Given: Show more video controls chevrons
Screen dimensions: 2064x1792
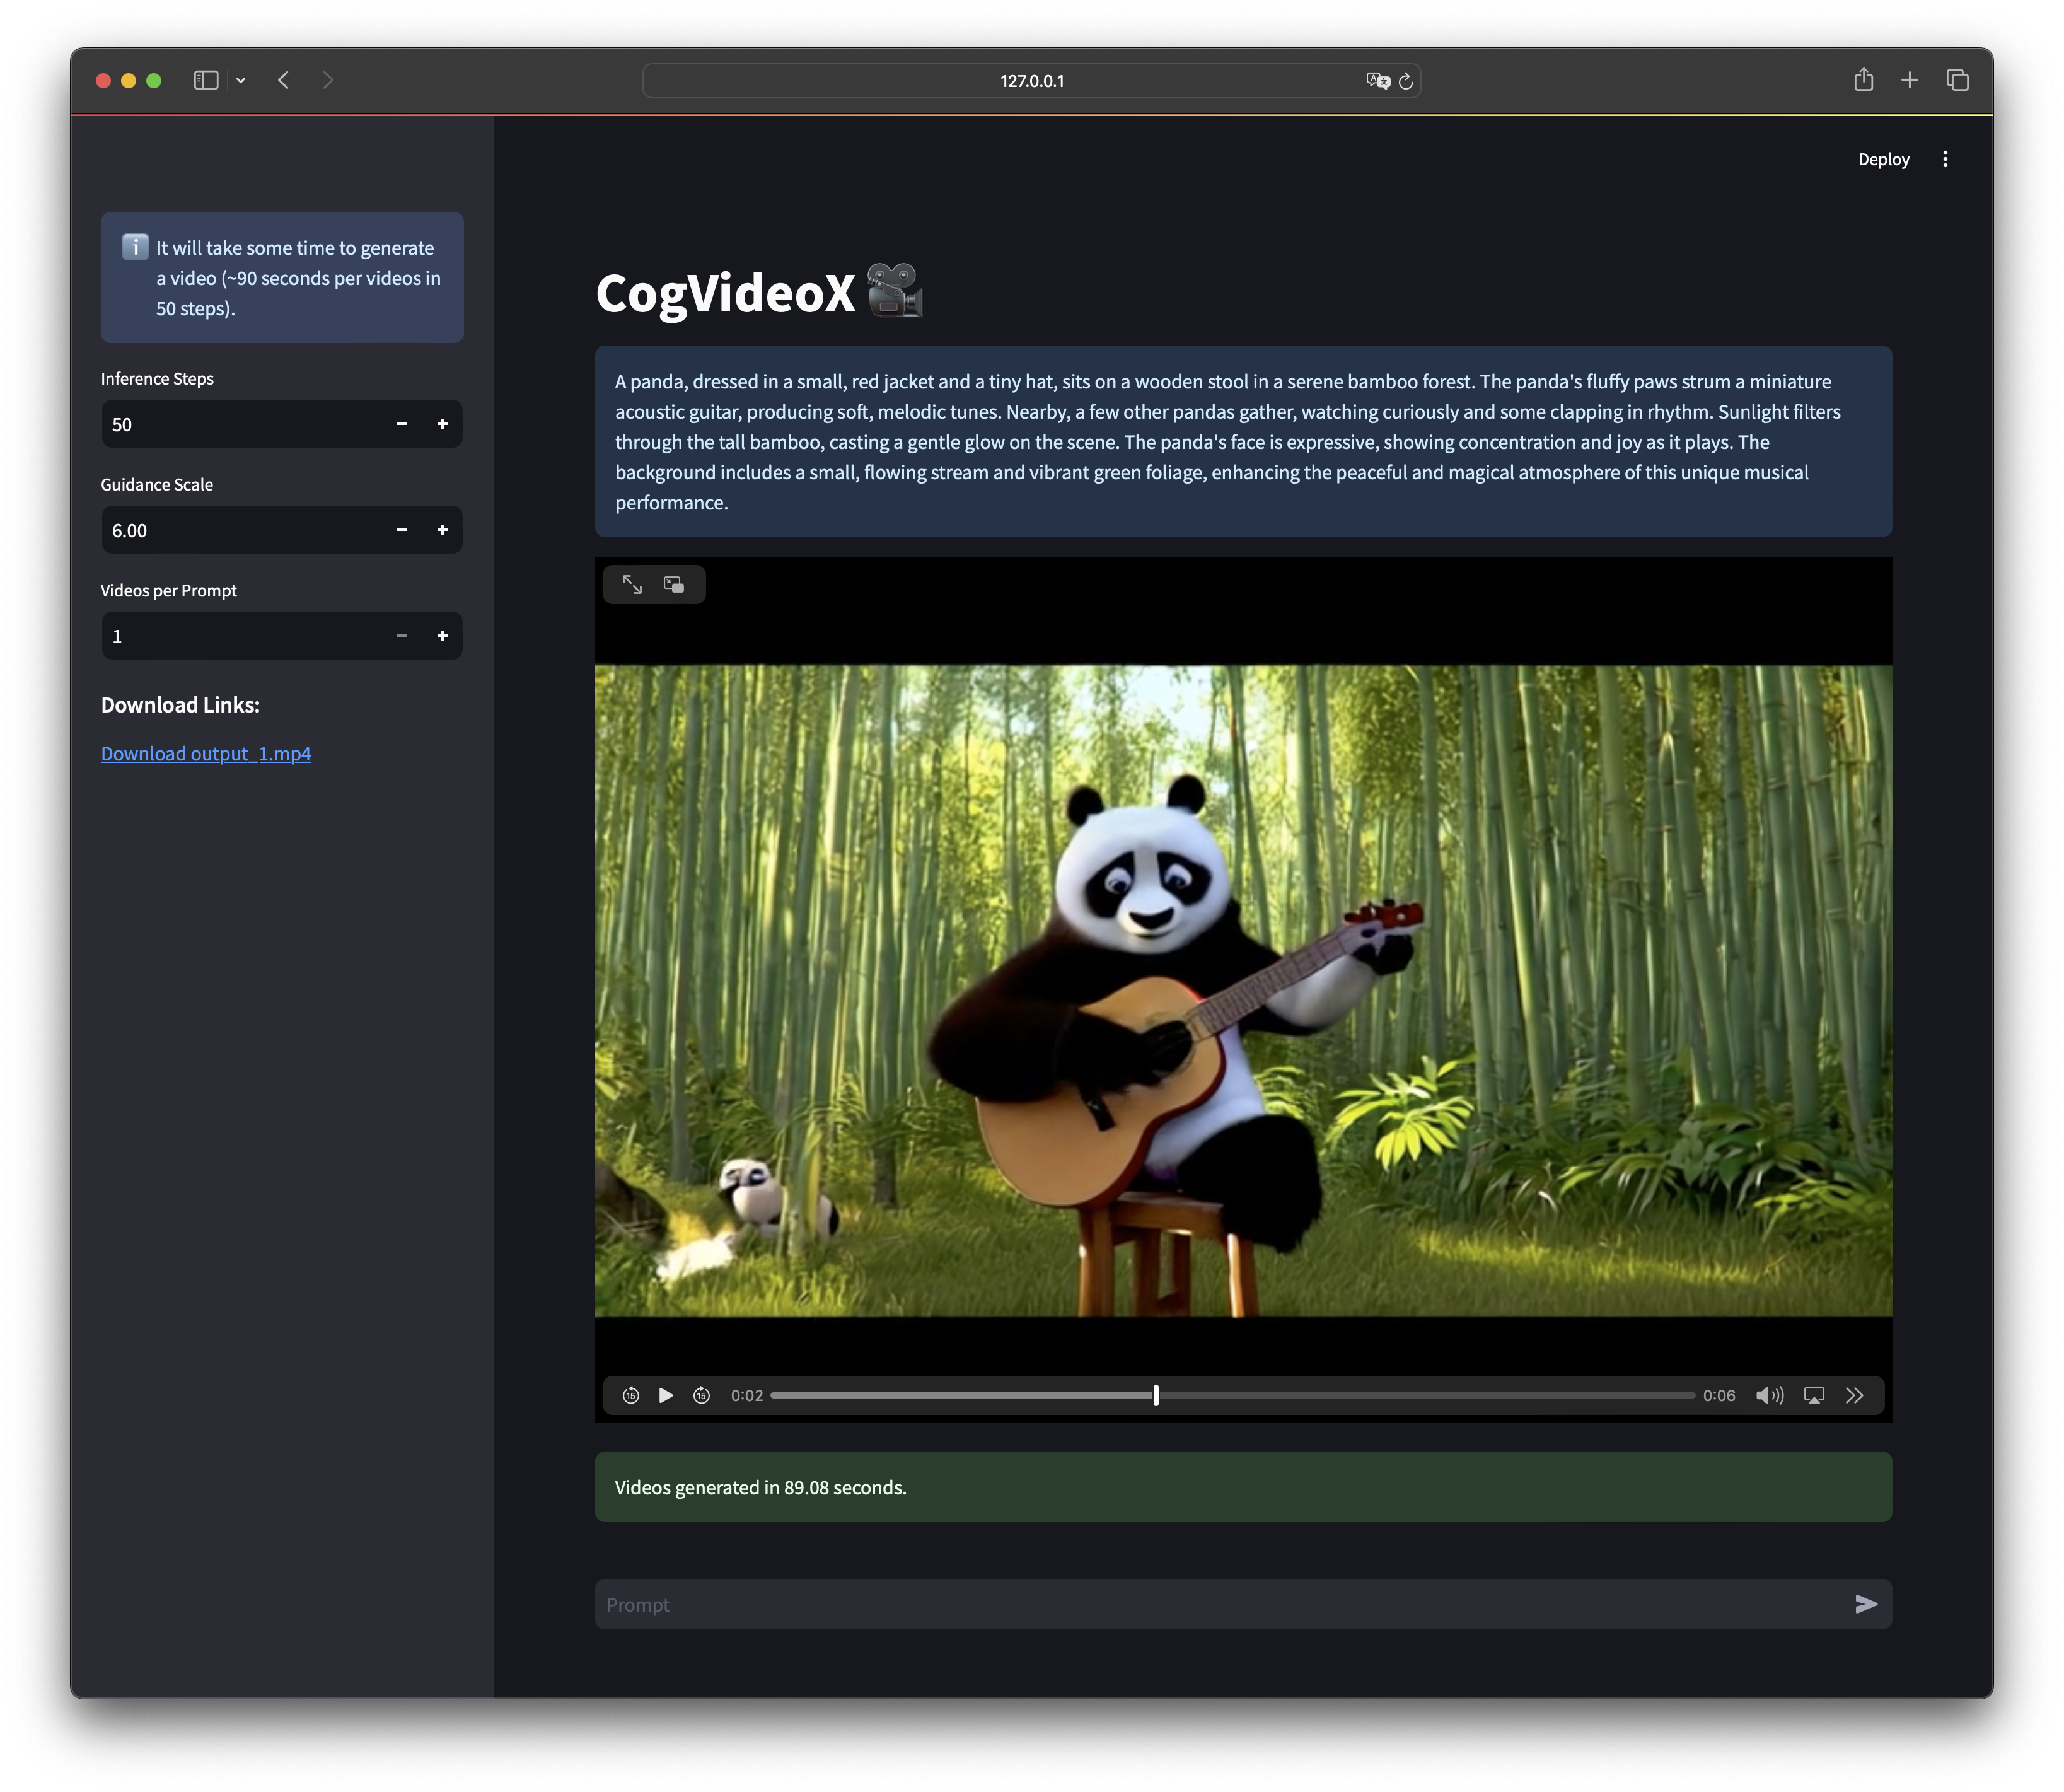Looking at the screenshot, I should pos(1855,1395).
